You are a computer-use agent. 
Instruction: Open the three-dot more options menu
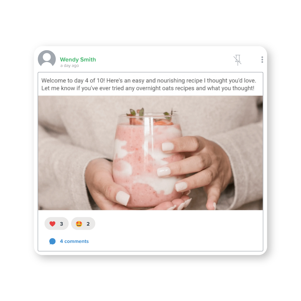[x=262, y=60]
